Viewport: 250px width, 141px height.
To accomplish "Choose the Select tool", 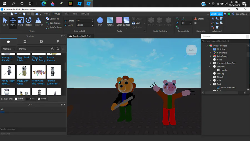I will coord(5,22).
